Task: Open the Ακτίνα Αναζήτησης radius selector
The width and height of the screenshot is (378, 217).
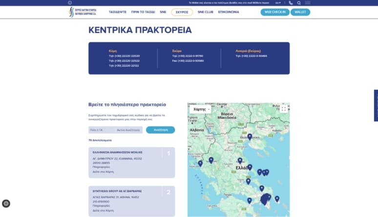Action: coord(129,130)
